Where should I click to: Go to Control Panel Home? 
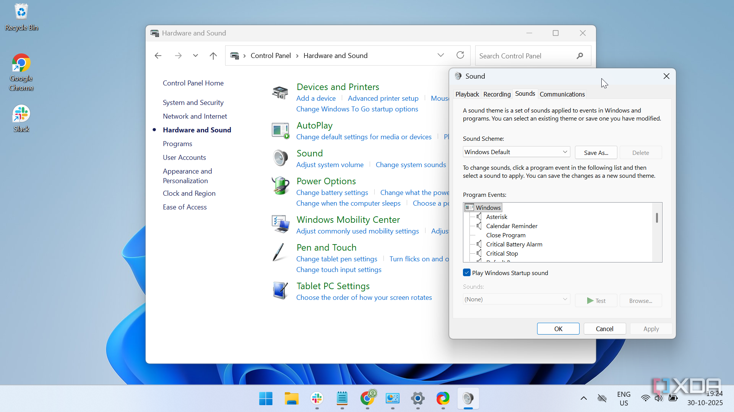pos(193,83)
